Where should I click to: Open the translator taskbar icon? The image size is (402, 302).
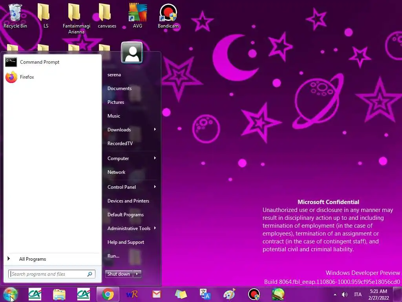click(x=205, y=294)
